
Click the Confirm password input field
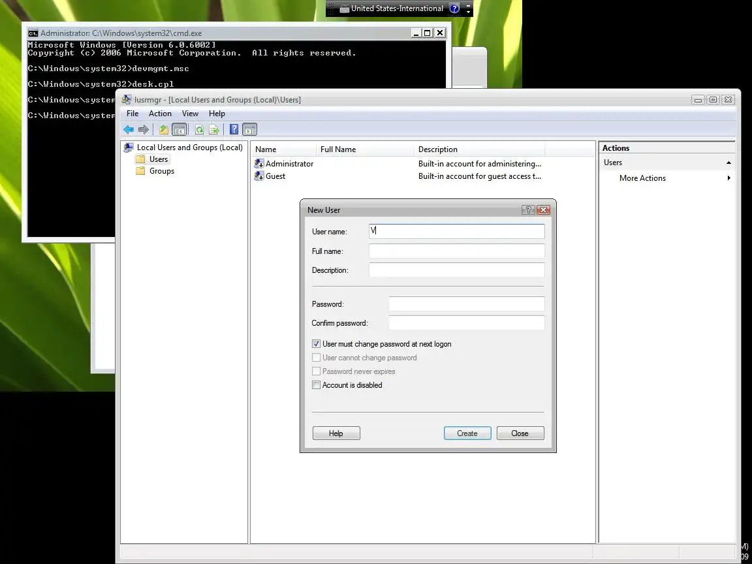coord(466,322)
